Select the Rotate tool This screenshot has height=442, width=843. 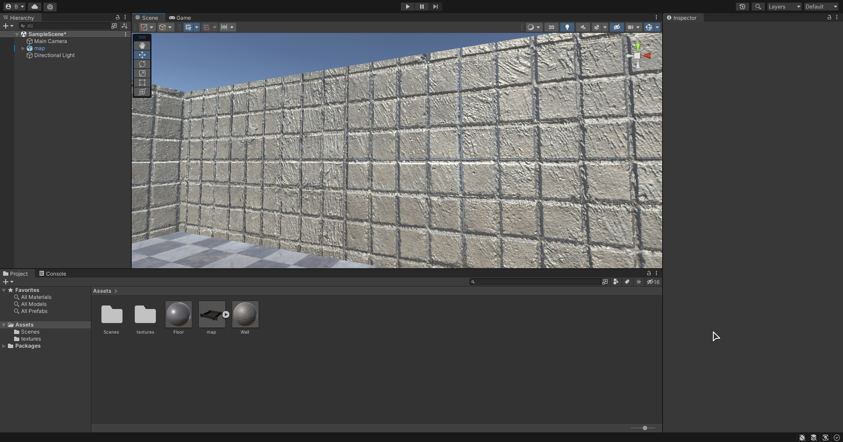tap(142, 64)
